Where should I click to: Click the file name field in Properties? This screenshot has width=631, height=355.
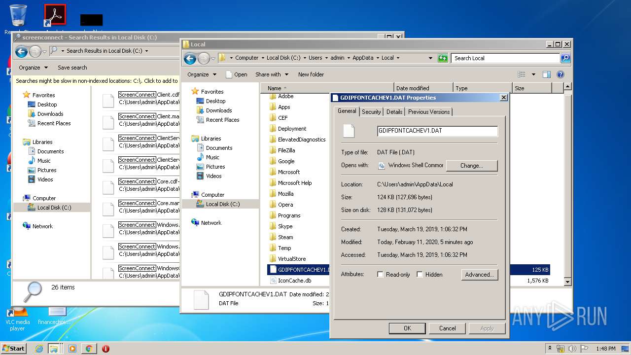click(437, 131)
